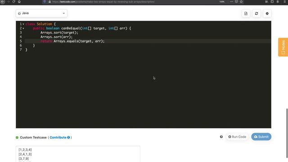Open the page actions three-dots menu
Screen dimensions: 288x162
[x=231, y=2]
